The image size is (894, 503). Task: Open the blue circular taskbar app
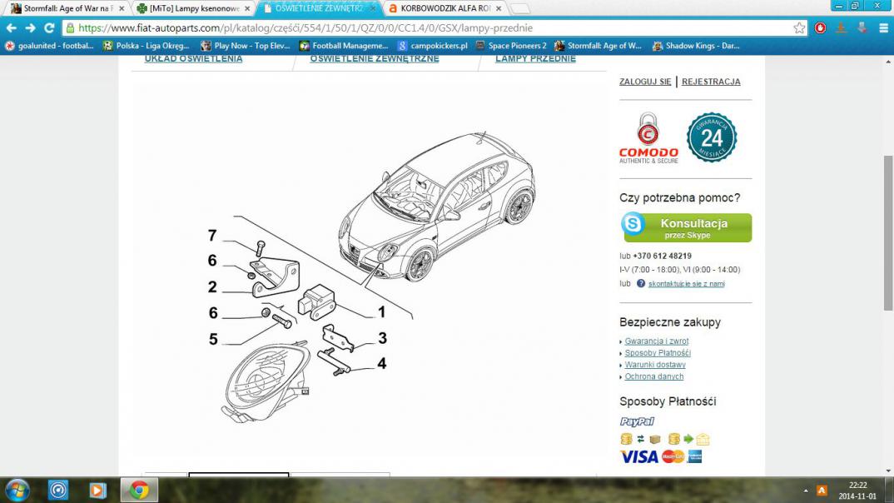click(58, 490)
